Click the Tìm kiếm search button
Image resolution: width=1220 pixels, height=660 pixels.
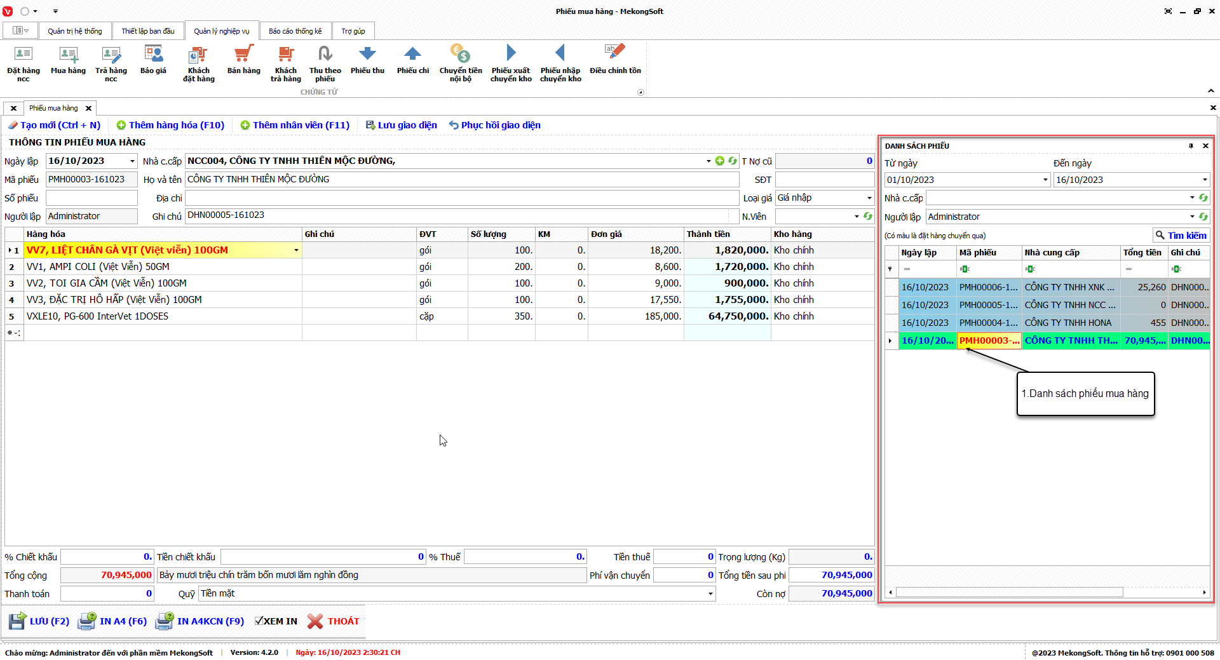pos(1181,236)
